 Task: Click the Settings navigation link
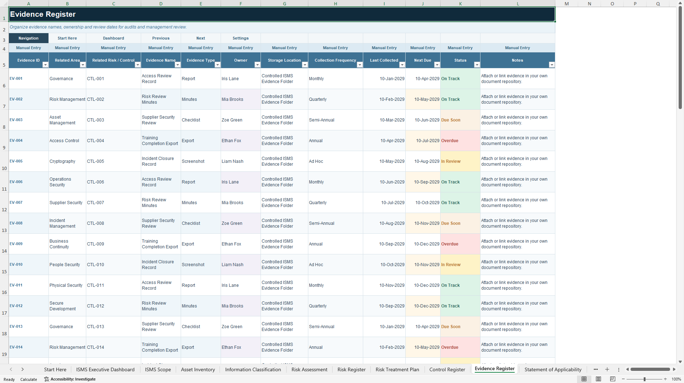click(x=241, y=38)
